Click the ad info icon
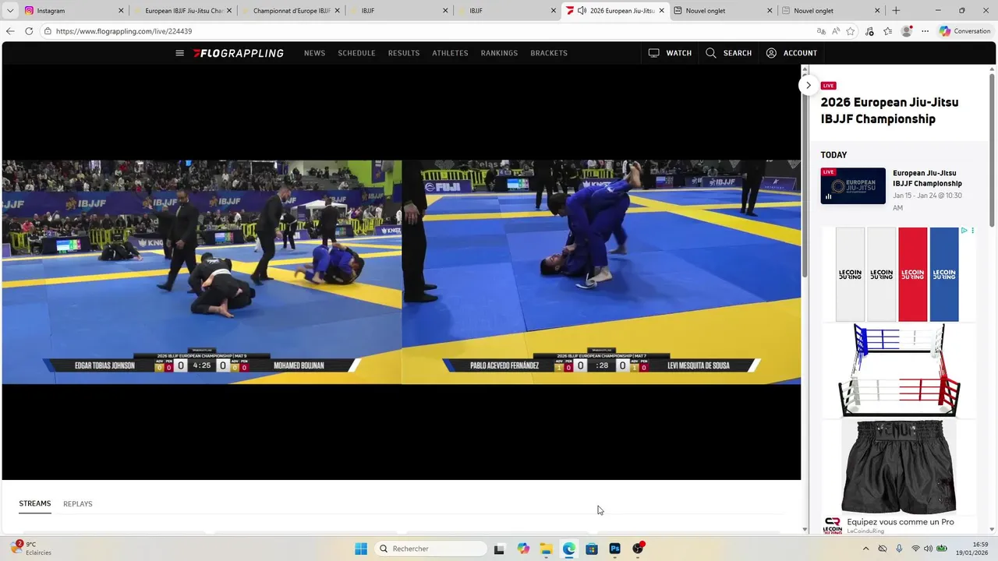 point(964,231)
